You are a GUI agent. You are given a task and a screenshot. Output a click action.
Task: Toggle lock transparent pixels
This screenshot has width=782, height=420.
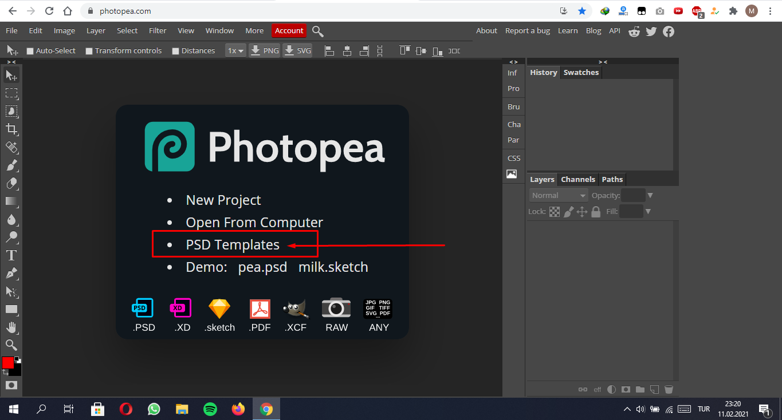[555, 212]
